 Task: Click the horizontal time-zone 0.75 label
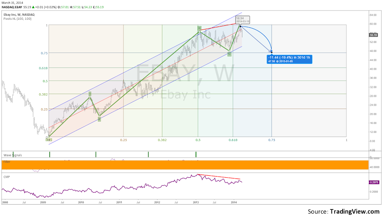[272, 140]
